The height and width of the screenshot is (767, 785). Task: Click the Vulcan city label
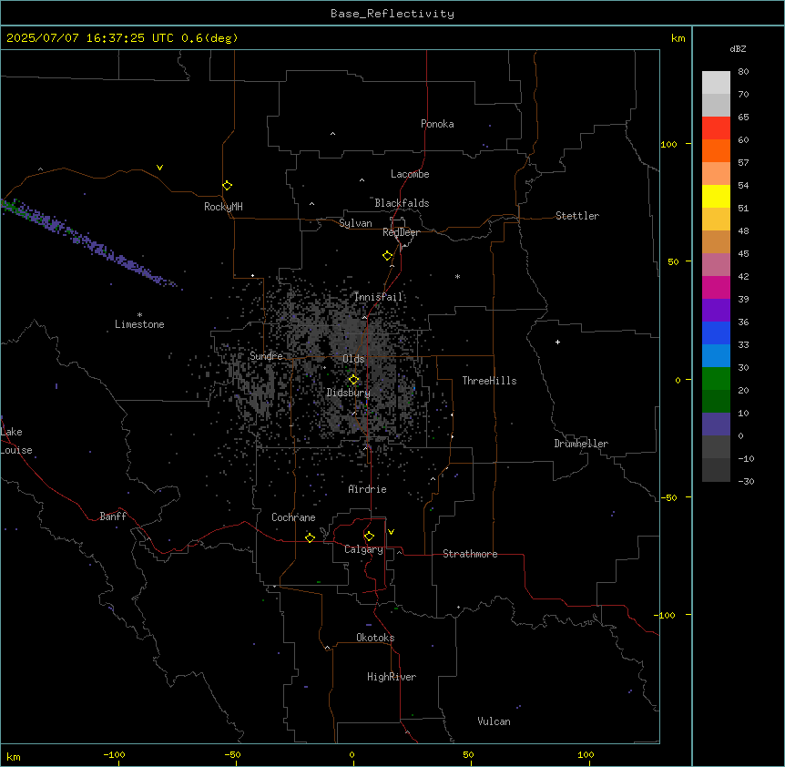pyautogui.click(x=494, y=721)
